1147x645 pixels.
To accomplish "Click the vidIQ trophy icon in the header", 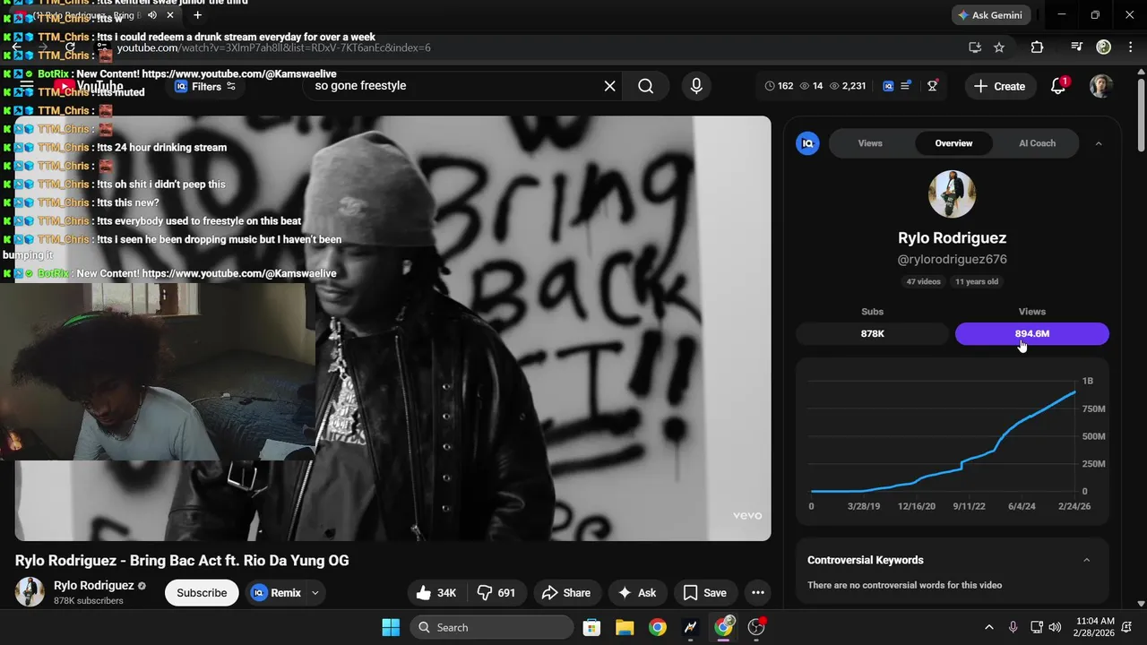I will (x=933, y=86).
